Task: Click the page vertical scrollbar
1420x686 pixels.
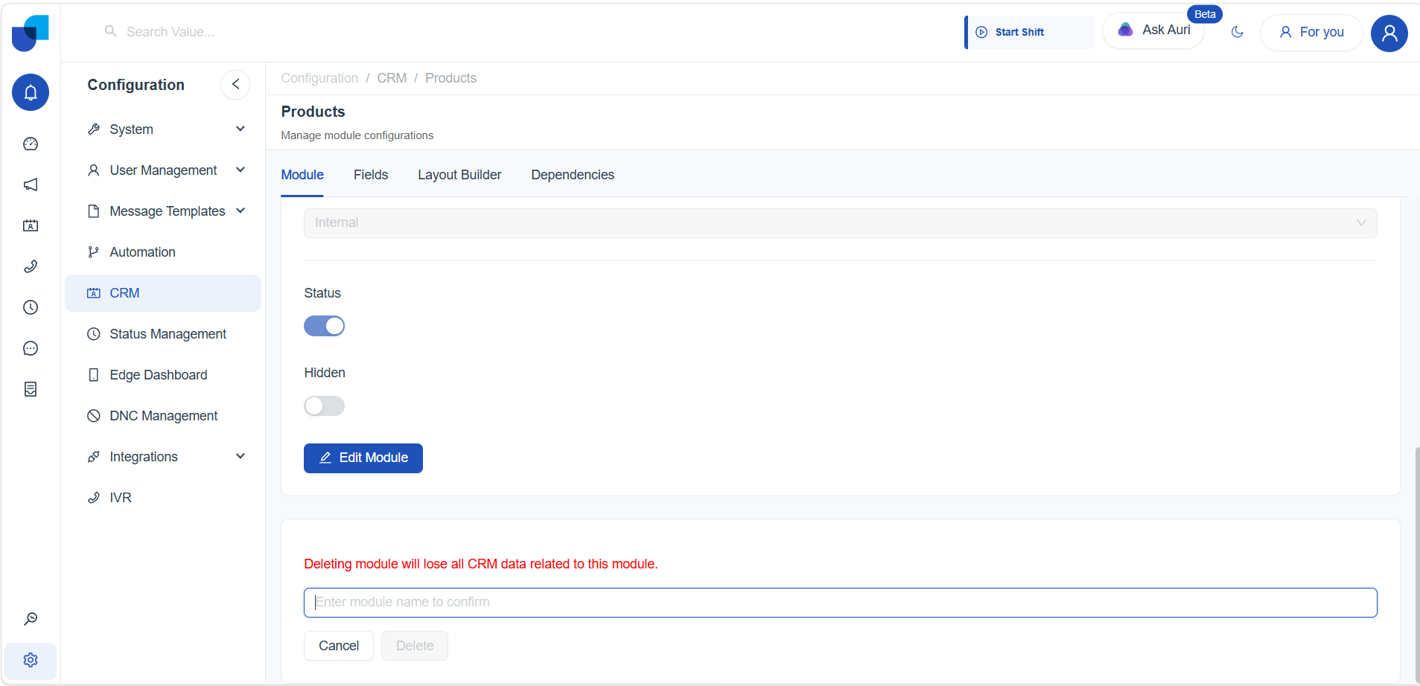Action: point(1416,565)
